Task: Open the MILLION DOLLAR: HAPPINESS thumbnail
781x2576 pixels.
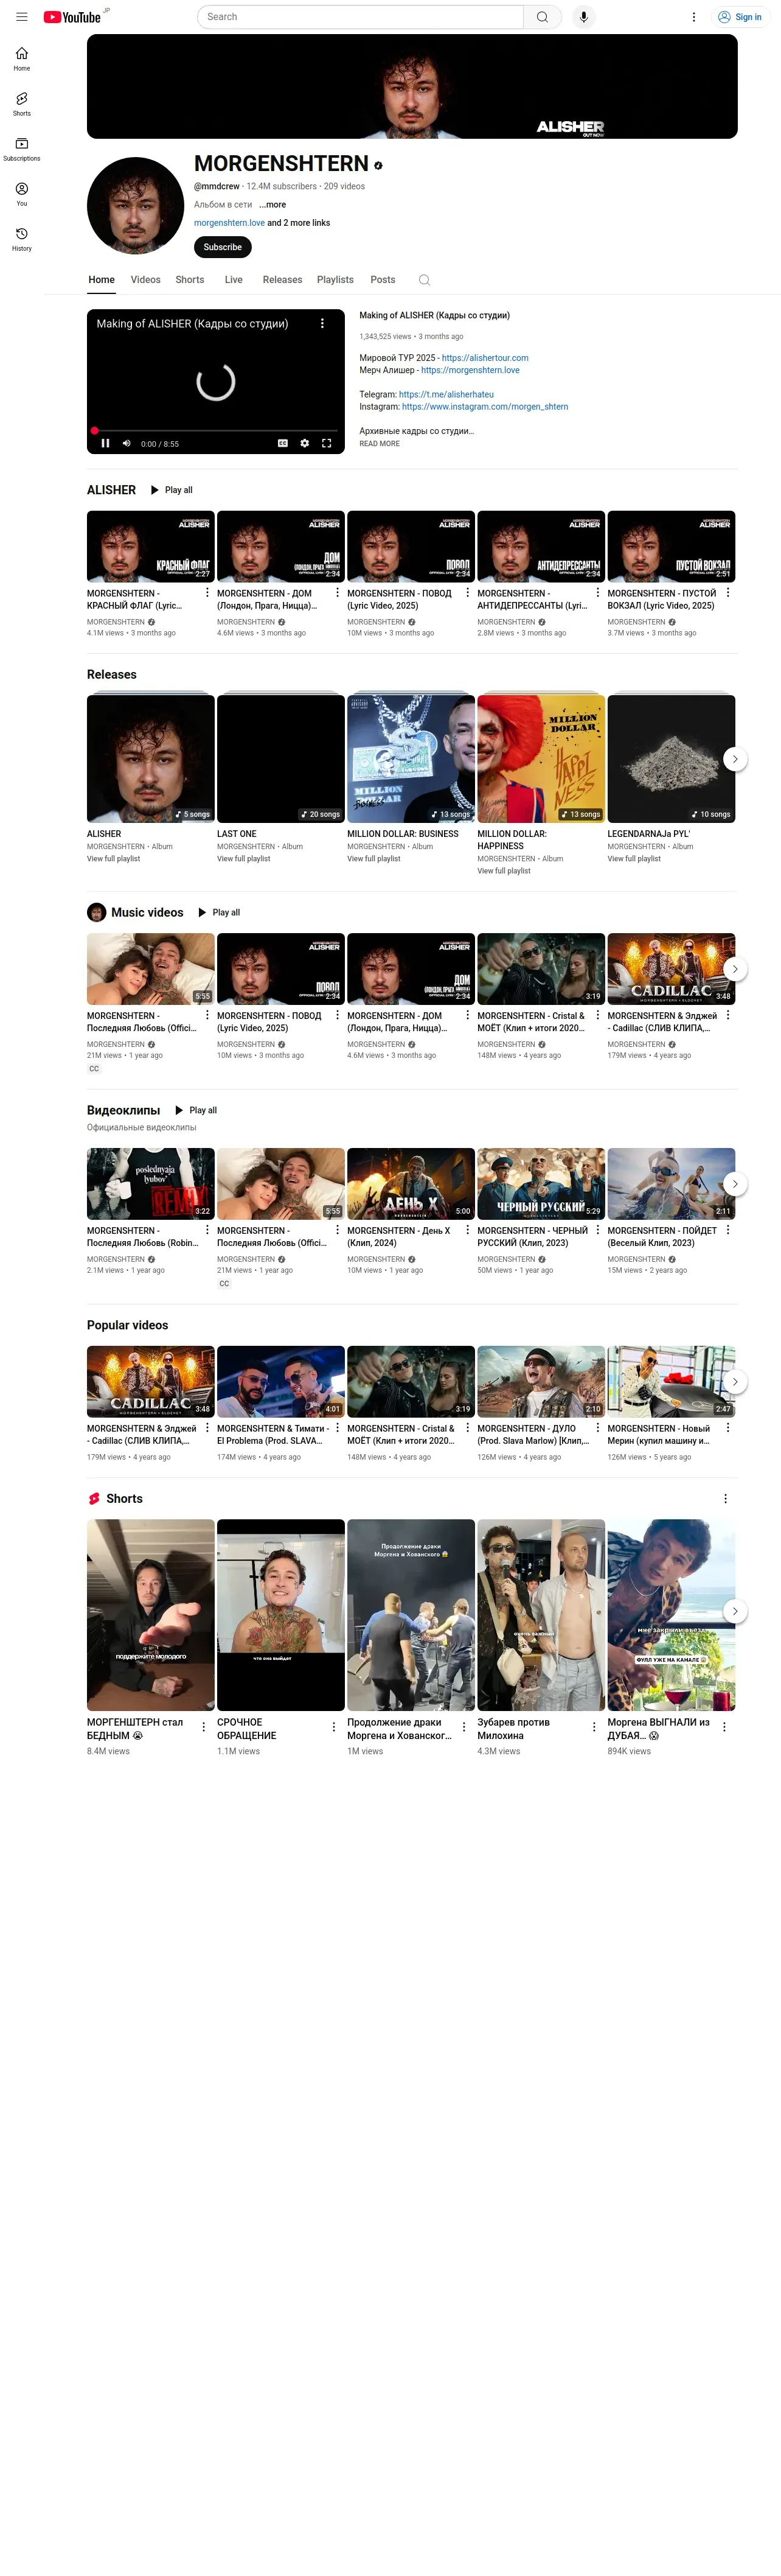Action: (541, 758)
